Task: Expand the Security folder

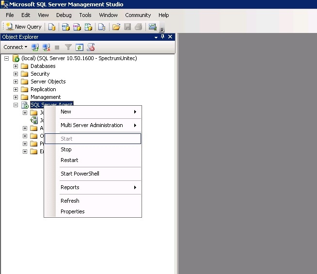Action: (x=16, y=74)
